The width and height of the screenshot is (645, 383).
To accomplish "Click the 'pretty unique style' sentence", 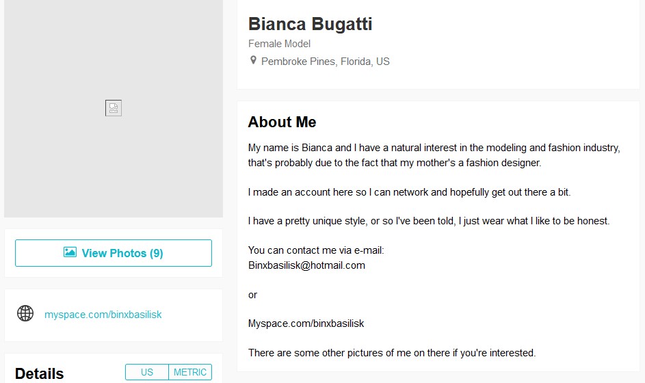I will click(x=429, y=221).
